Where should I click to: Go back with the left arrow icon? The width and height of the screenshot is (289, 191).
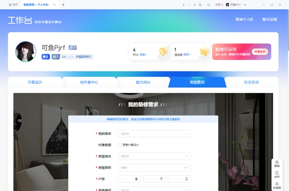pyautogui.click(x=184, y=5)
